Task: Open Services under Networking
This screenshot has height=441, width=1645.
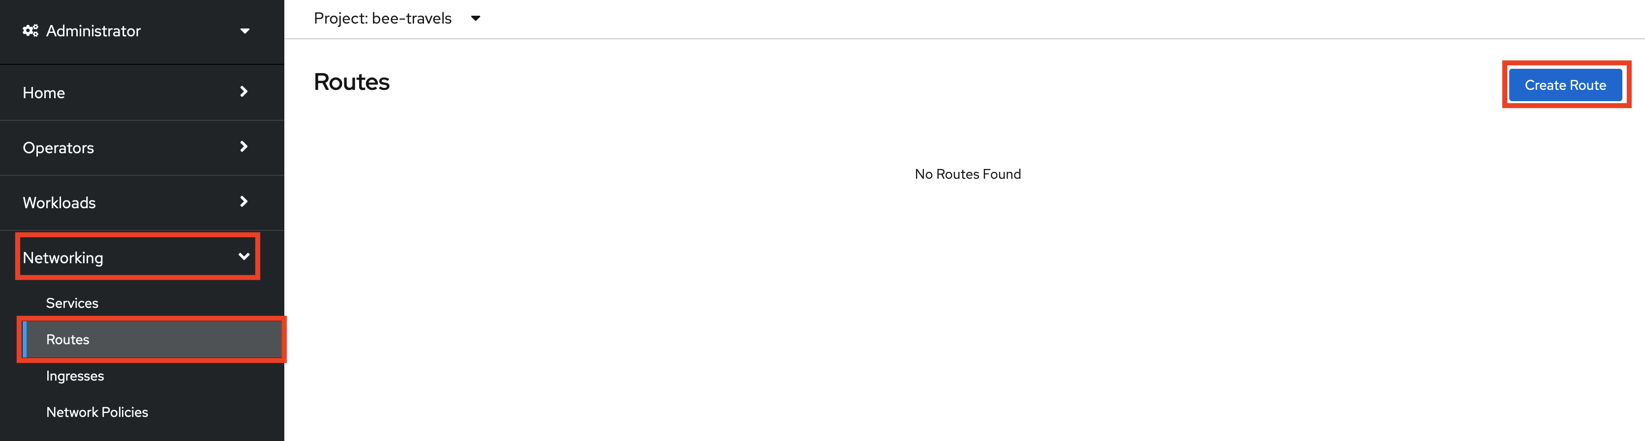Action: pyautogui.click(x=72, y=303)
